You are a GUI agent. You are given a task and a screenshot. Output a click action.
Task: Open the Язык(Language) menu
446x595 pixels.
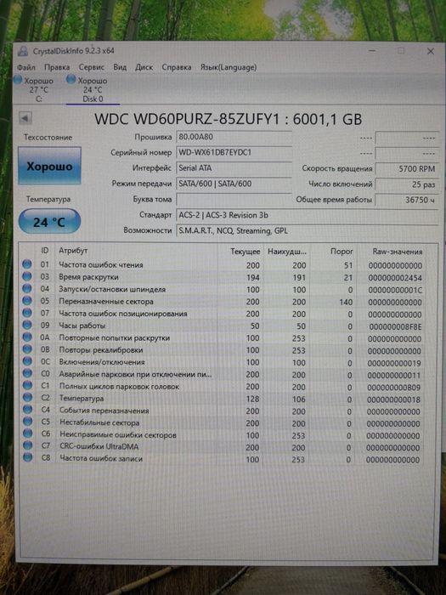(x=229, y=67)
